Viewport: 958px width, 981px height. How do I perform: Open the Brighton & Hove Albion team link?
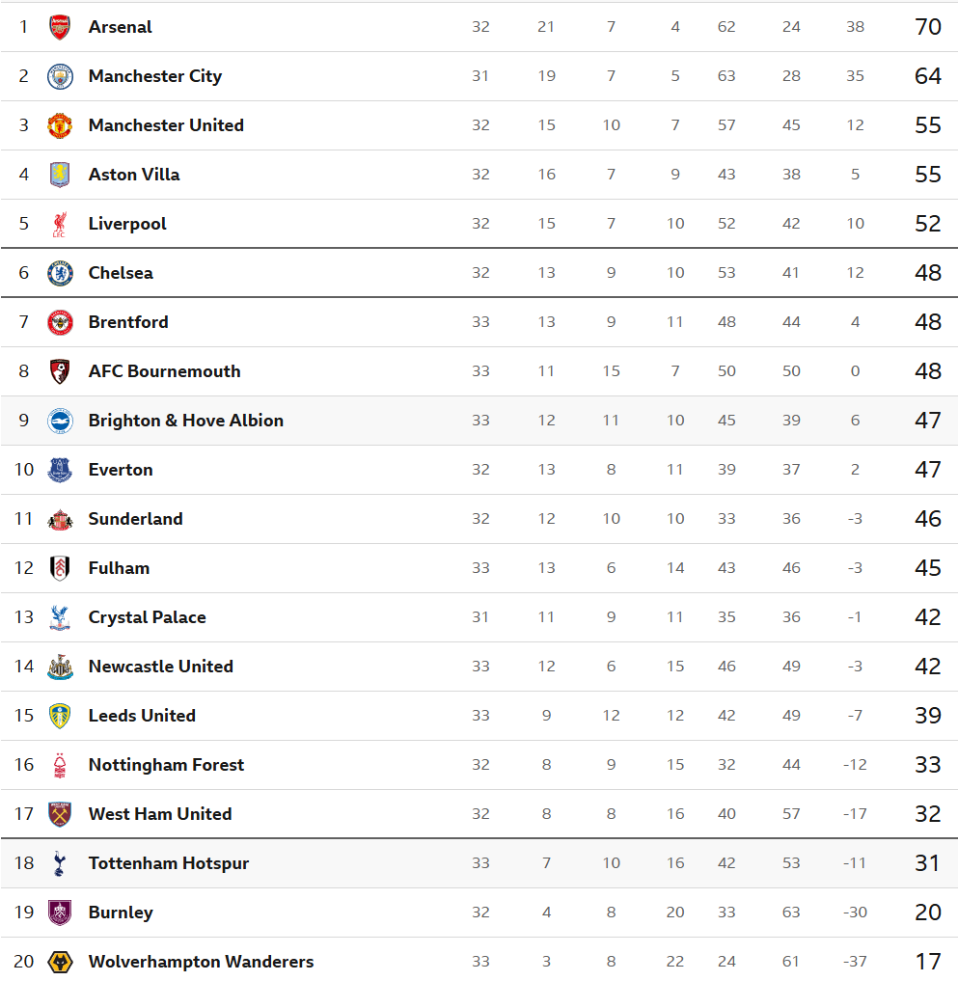185,421
